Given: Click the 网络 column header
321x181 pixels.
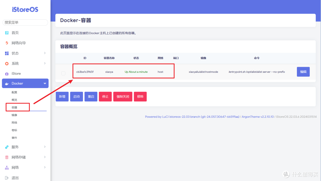Looking at the screenshot, I should tap(160, 58).
